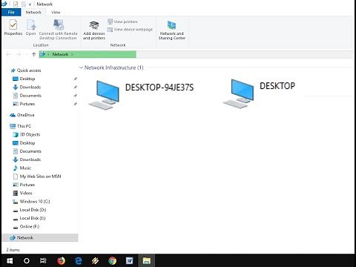The height and width of the screenshot is (267, 356).
Task: Open the recent locations dropdown
Action: (x=26, y=54)
